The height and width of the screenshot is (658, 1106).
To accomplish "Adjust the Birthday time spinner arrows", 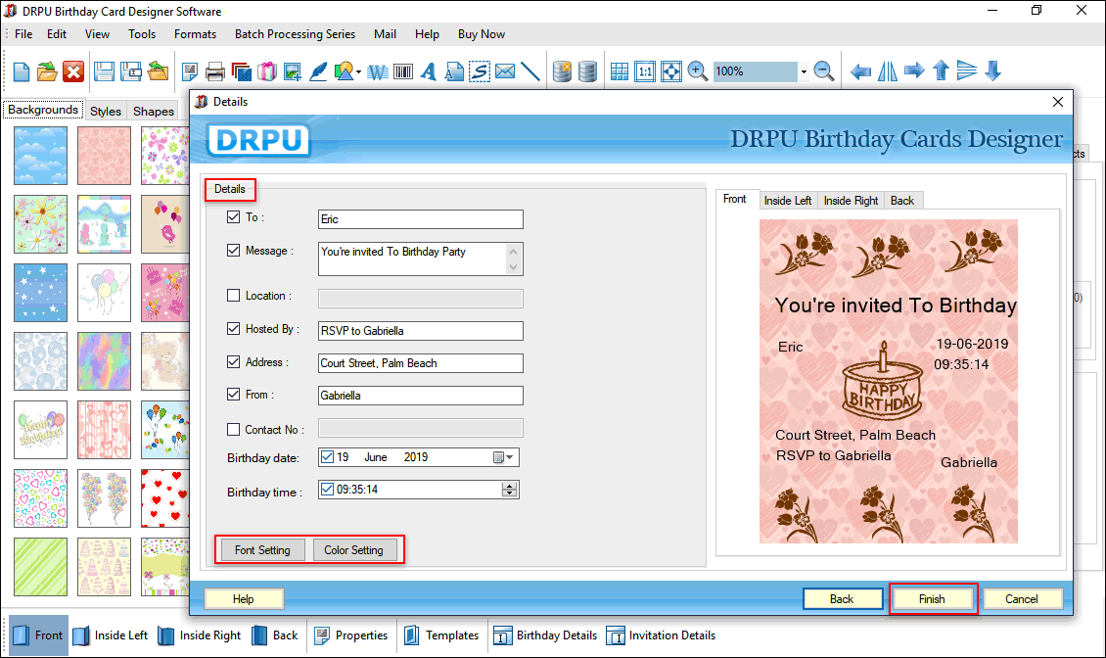I will coord(509,490).
